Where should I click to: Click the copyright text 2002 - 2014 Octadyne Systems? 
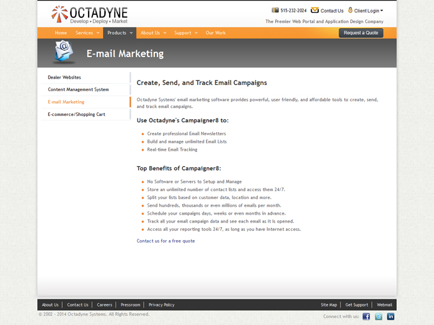[x=94, y=314]
